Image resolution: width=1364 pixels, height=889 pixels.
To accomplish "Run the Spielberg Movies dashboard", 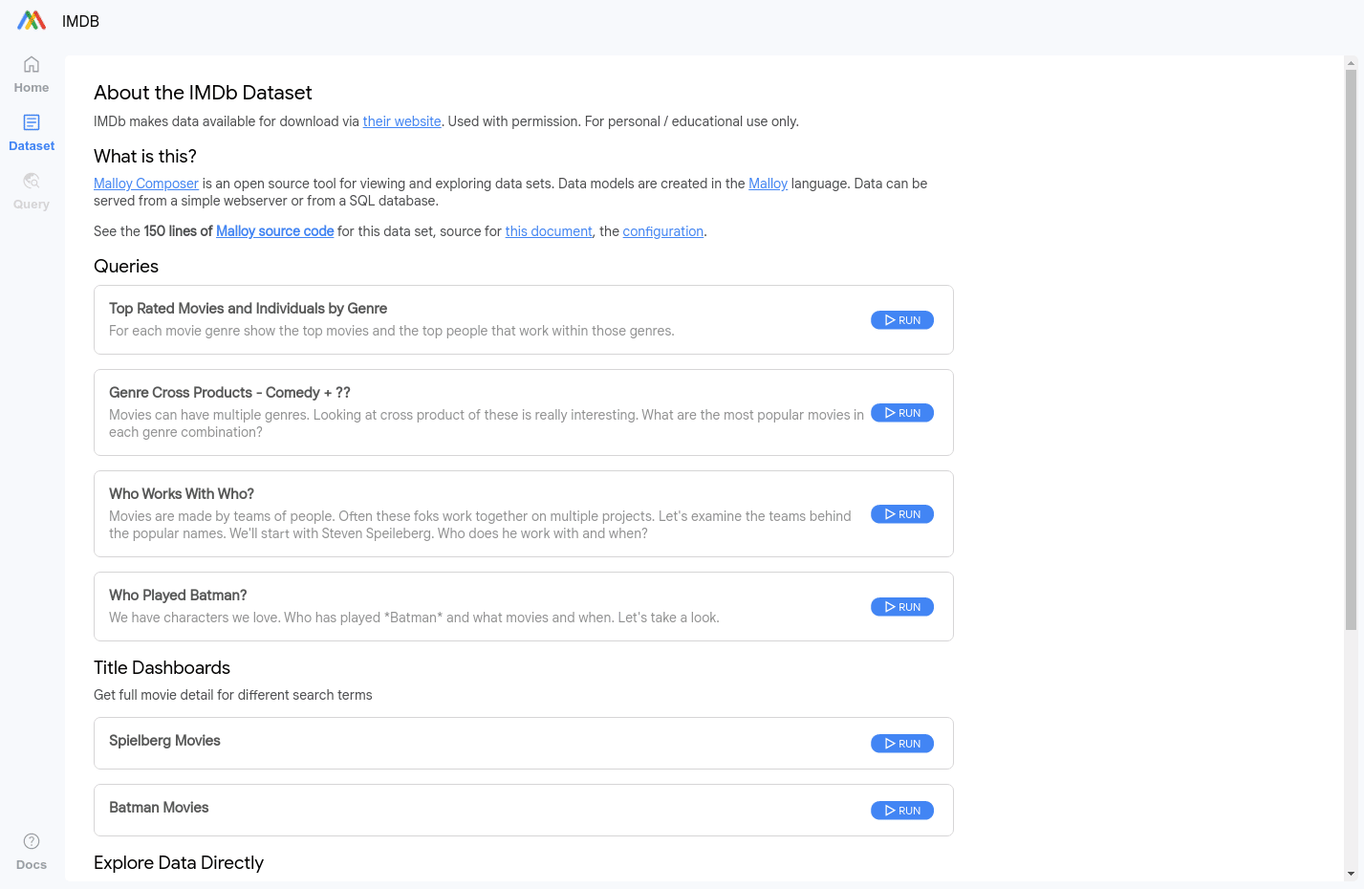I will 902,744.
